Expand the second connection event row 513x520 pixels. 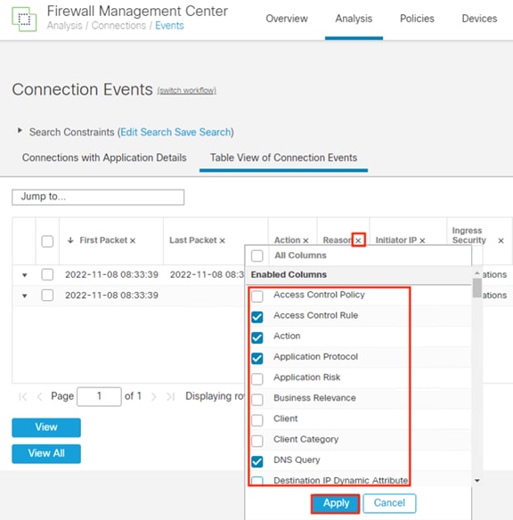(25, 296)
